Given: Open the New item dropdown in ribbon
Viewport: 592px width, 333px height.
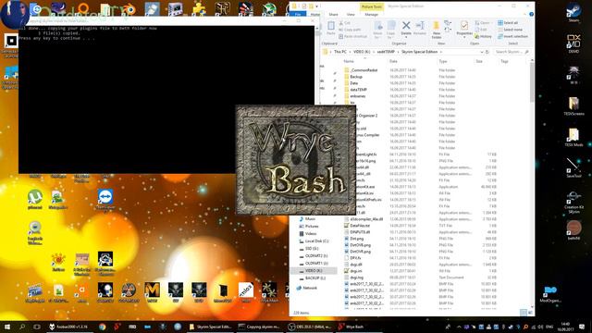Looking at the screenshot, I should (x=448, y=23).
